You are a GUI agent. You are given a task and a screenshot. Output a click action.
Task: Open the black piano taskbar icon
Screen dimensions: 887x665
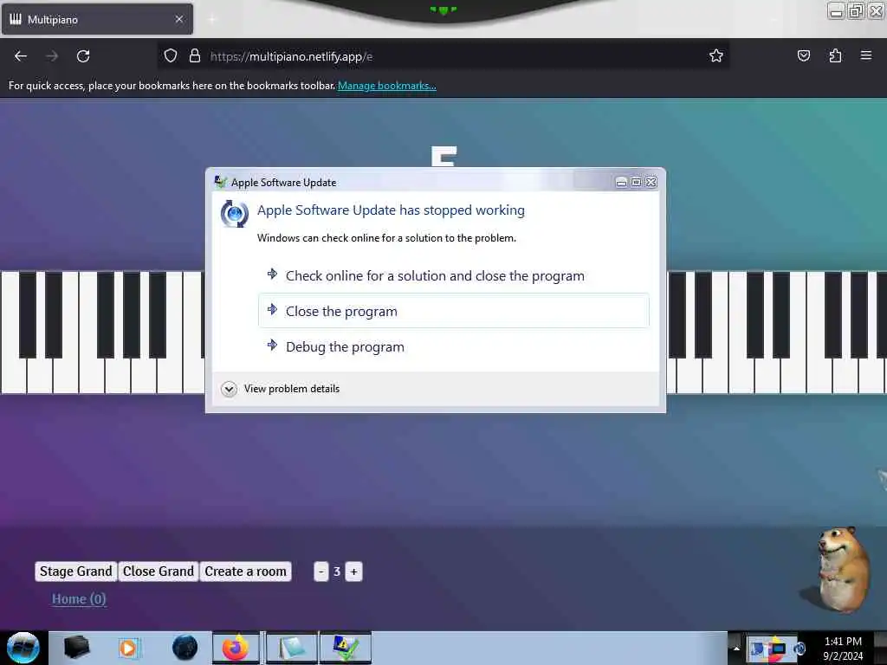76,648
